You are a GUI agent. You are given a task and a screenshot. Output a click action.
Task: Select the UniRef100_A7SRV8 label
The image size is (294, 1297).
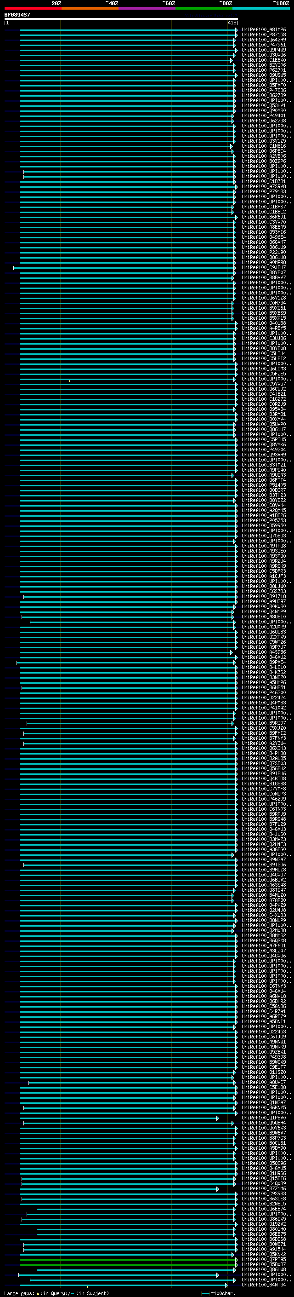point(264,186)
